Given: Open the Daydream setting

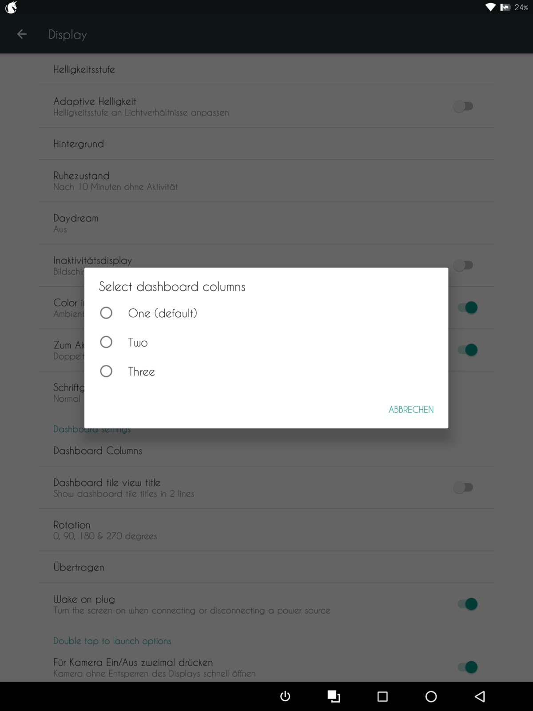Looking at the screenshot, I should (x=76, y=223).
